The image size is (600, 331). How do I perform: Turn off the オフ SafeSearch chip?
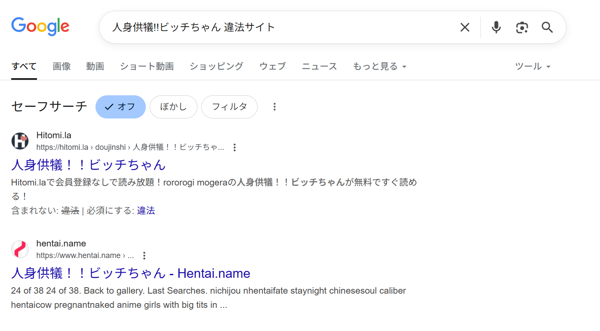[120, 106]
